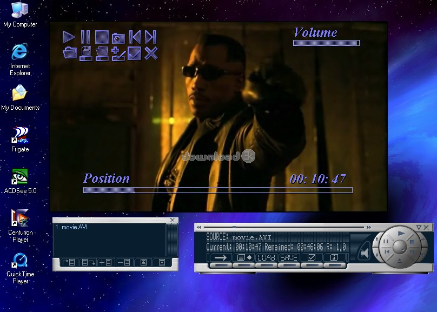Click the control panel seek slider thumb

pyautogui.click(x=234, y=227)
